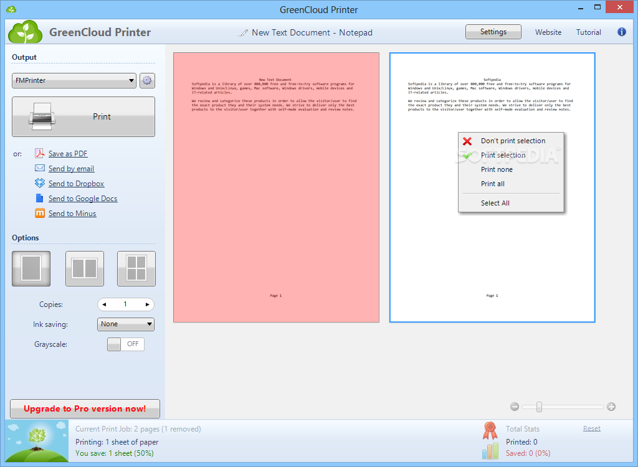The height and width of the screenshot is (467, 638).
Task: Open the FMPrinter output dropdown
Action: (74, 80)
